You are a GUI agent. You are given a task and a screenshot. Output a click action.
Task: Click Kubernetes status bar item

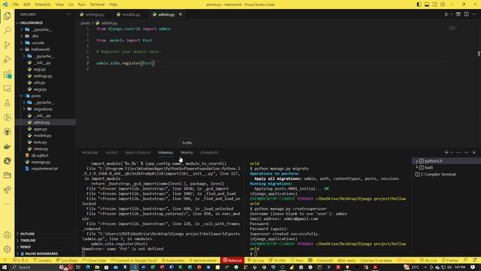point(173,260)
